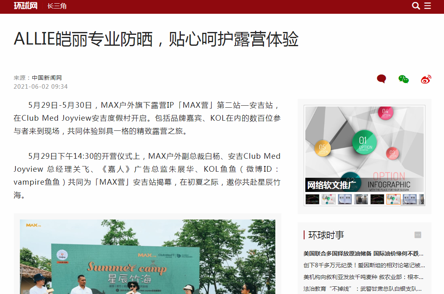Click the article title ALLIE皑丽专业防晒
The image size is (444, 294).
(156, 39)
